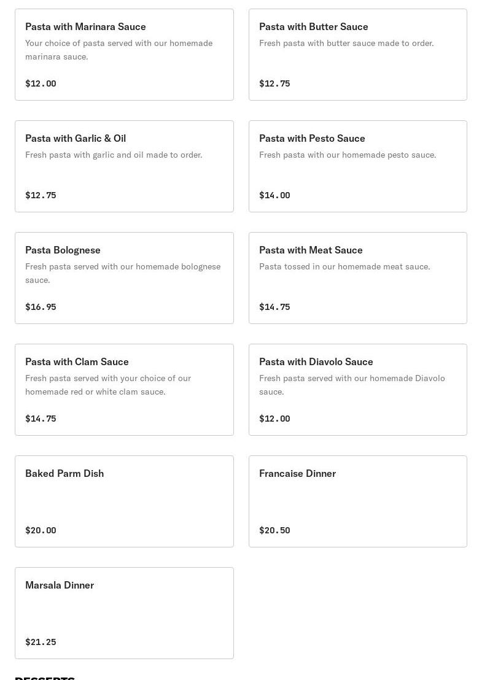Click the marinara sauce description text

coord(119,50)
